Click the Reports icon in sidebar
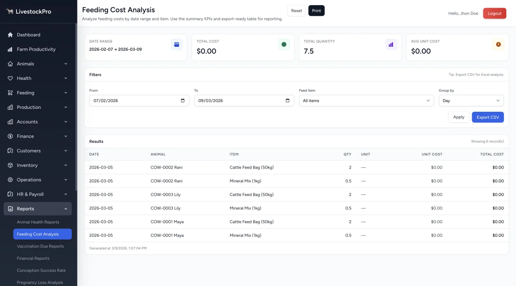Image resolution: width=516 pixels, height=286 pixels. 10,209
